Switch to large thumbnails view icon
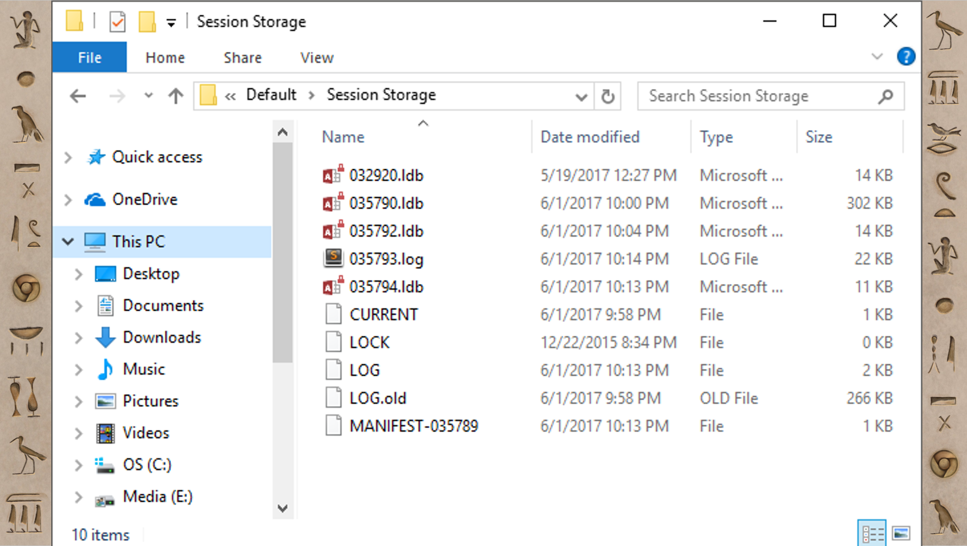The width and height of the screenshot is (967, 546). tap(901, 533)
